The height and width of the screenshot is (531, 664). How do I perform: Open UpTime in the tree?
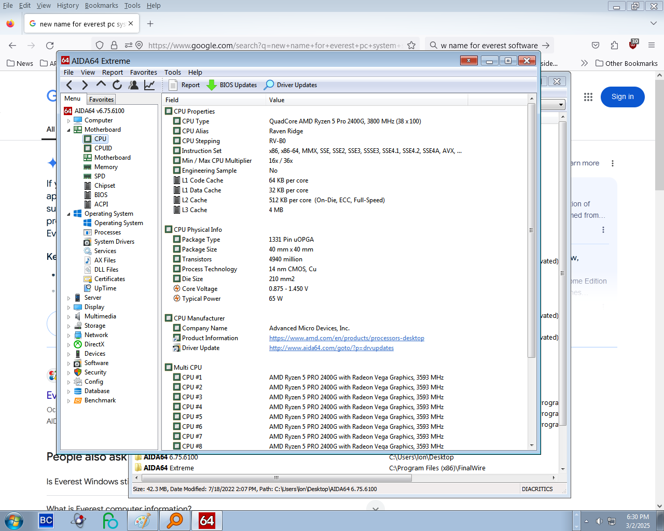105,288
